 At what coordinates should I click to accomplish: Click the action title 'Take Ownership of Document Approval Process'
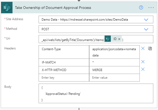tap(53, 8)
